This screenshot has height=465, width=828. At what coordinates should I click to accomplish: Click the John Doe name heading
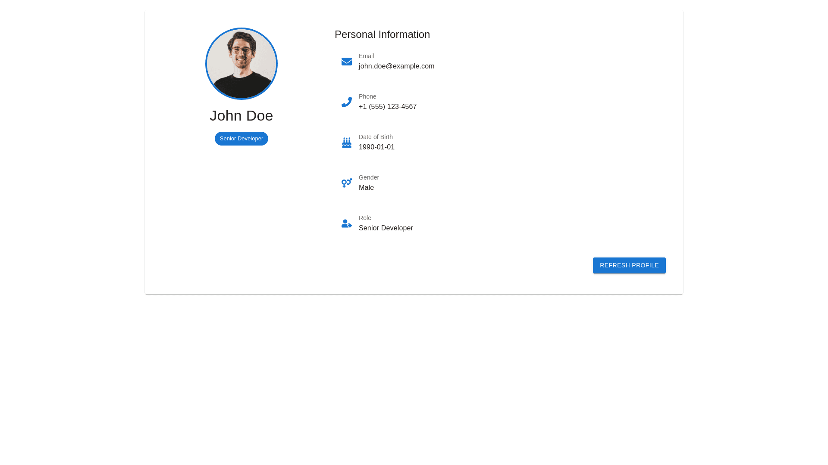tap(241, 116)
